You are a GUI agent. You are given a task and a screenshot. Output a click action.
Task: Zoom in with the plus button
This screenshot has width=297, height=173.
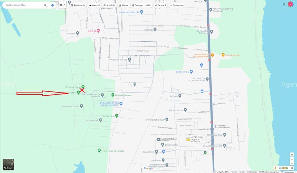pos(292,159)
